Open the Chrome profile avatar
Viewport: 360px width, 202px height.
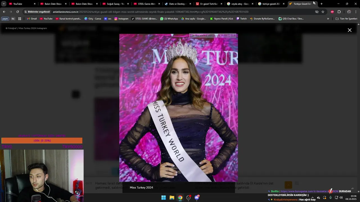click(349, 12)
